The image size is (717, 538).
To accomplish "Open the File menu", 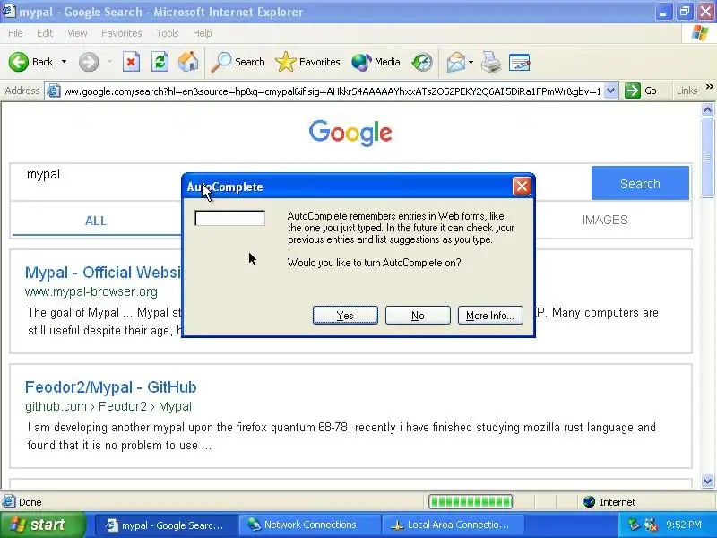I will (x=15, y=33).
